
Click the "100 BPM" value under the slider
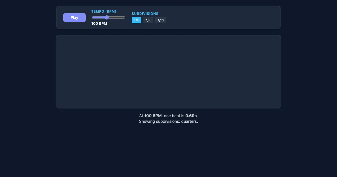point(99,24)
